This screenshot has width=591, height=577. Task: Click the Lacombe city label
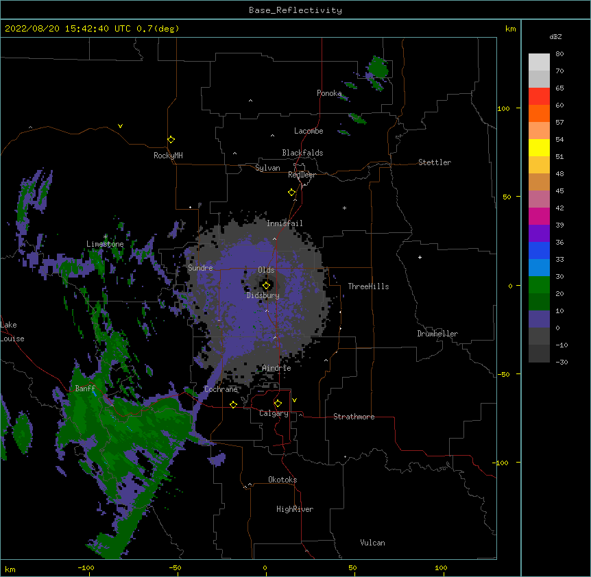(309, 131)
